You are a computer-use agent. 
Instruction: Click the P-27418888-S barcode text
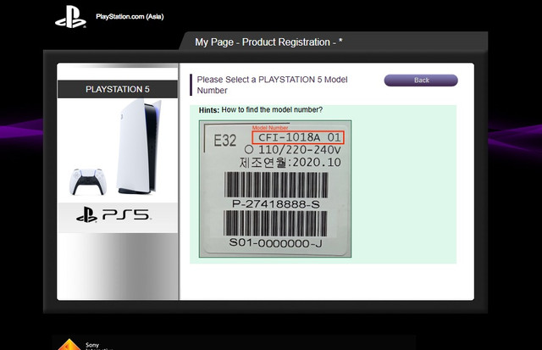(x=276, y=204)
